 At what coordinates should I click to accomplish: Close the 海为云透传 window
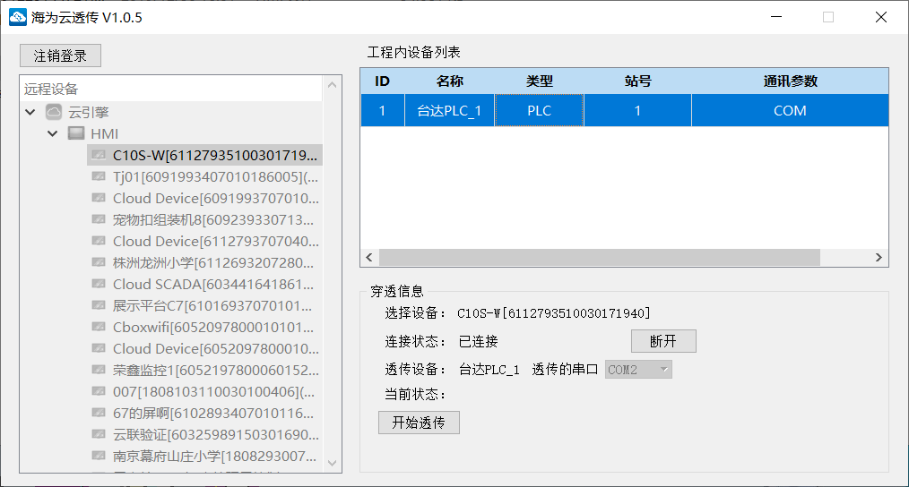pyautogui.click(x=880, y=17)
